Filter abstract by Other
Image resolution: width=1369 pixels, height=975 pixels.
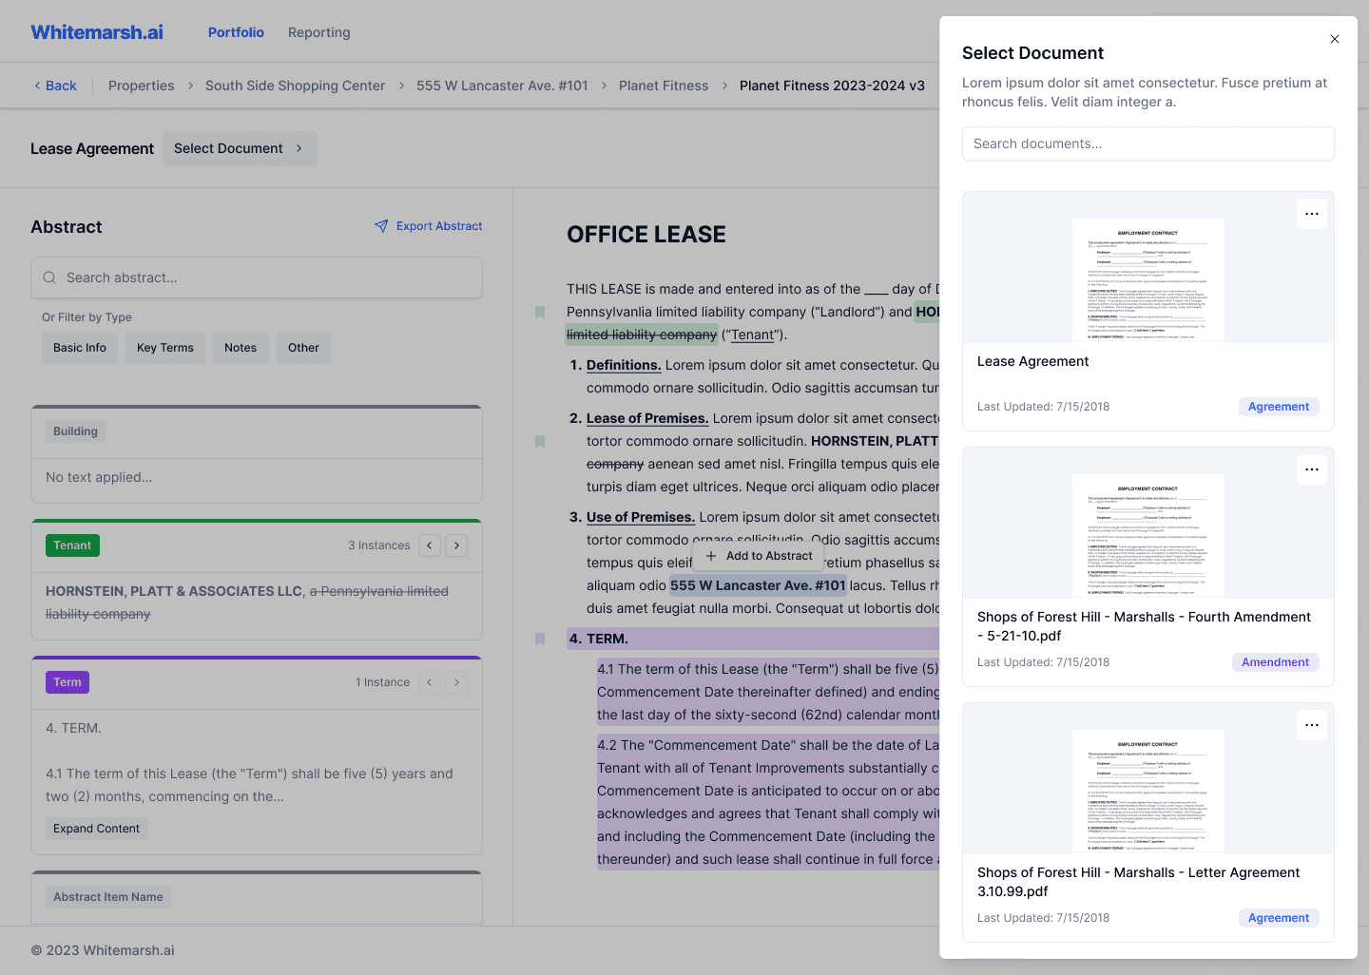303,348
